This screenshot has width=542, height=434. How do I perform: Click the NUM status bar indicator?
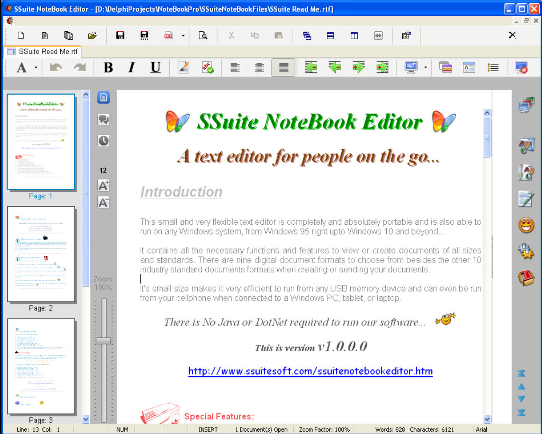coord(123,429)
